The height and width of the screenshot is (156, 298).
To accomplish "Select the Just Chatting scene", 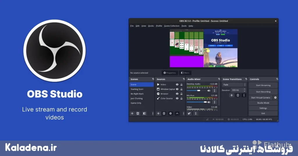I will [141, 98].
